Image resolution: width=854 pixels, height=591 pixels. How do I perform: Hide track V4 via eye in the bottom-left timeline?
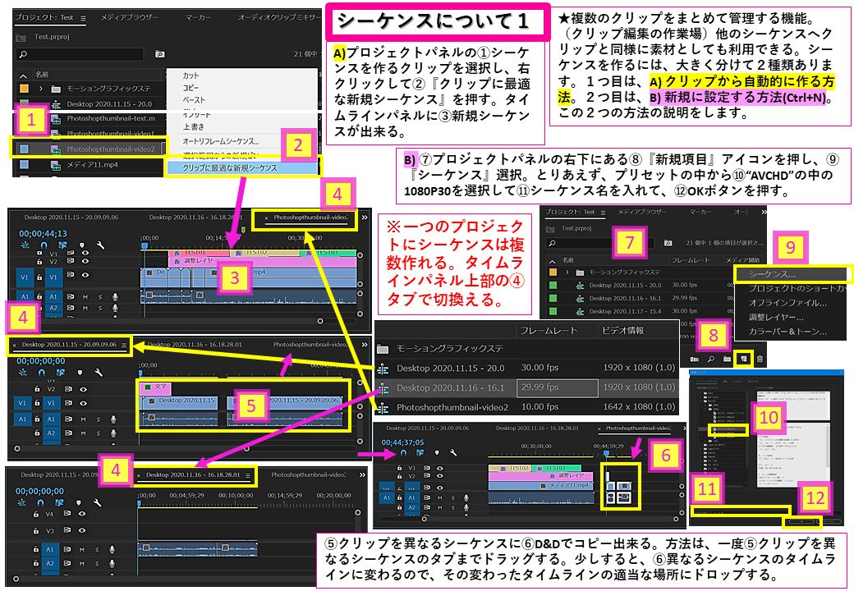[81, 513]
